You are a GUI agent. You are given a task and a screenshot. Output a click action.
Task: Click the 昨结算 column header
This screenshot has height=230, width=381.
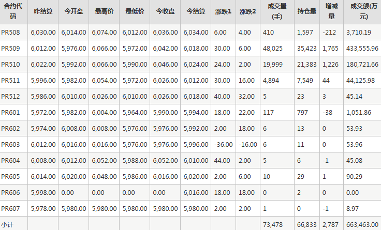[43, 11]
